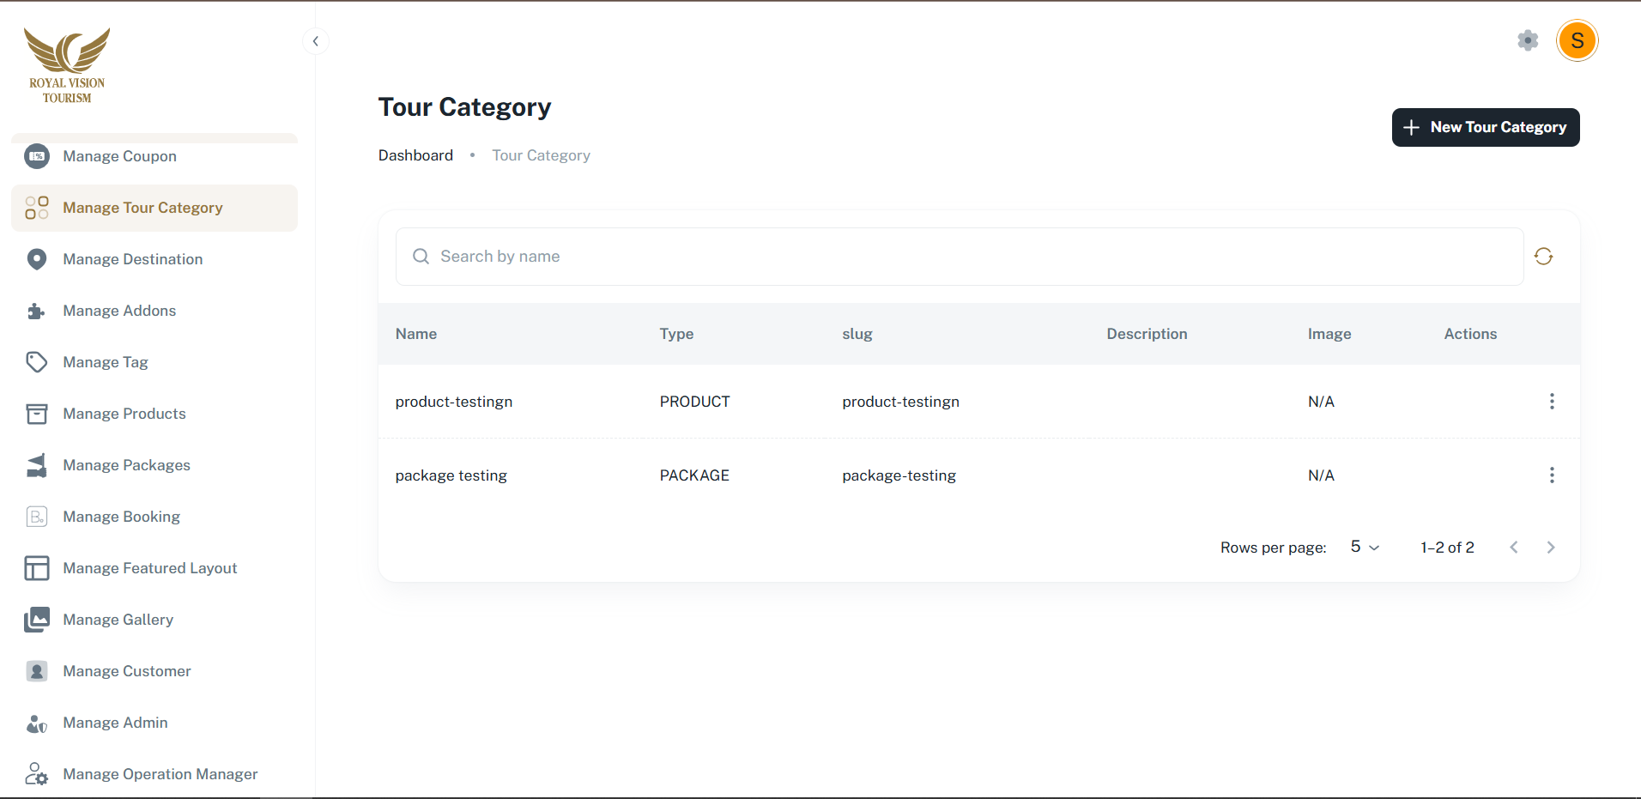Go to next page of results
The height and width of the screenshot is (799, 1641).
pos(1550,548)
